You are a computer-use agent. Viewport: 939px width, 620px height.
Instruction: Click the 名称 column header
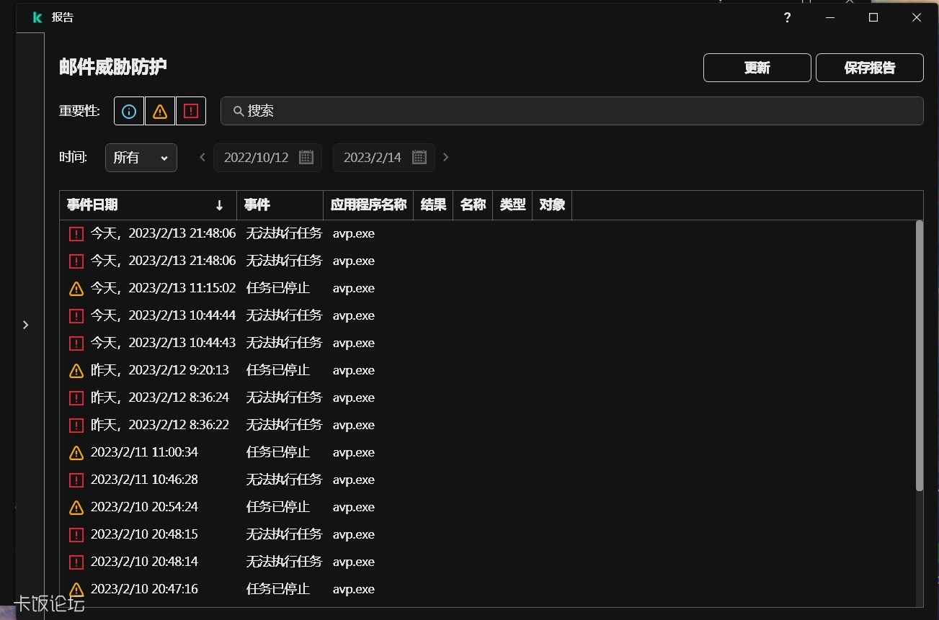[473, 205]
